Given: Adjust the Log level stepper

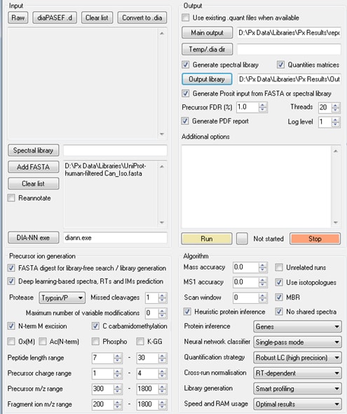Looking at the screenshot, I should pos(336,122).
